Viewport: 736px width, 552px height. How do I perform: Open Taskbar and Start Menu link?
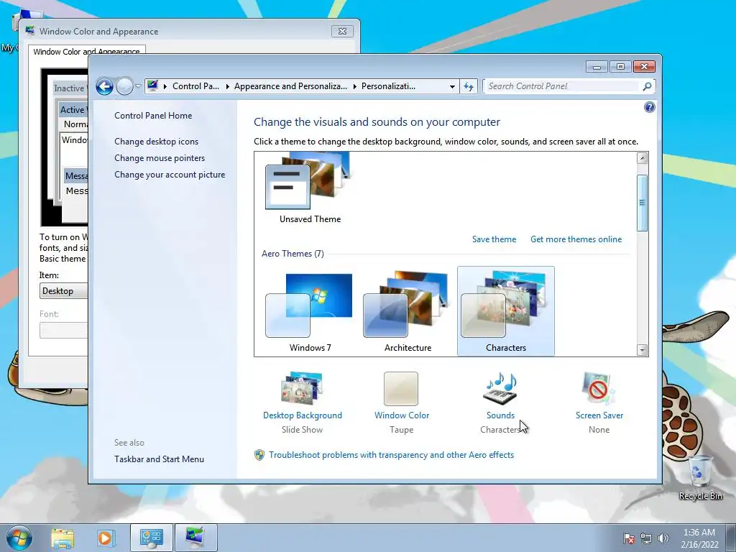[x=159, y=459]
